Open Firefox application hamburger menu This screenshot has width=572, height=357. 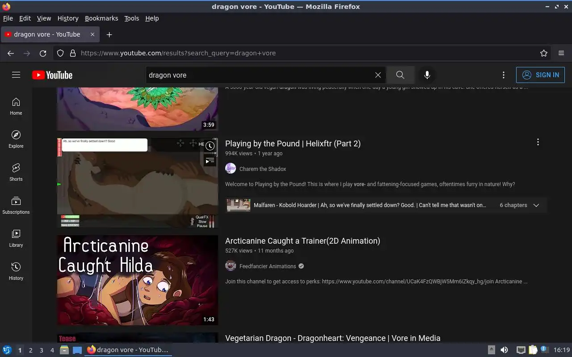[x=561, y=53]
